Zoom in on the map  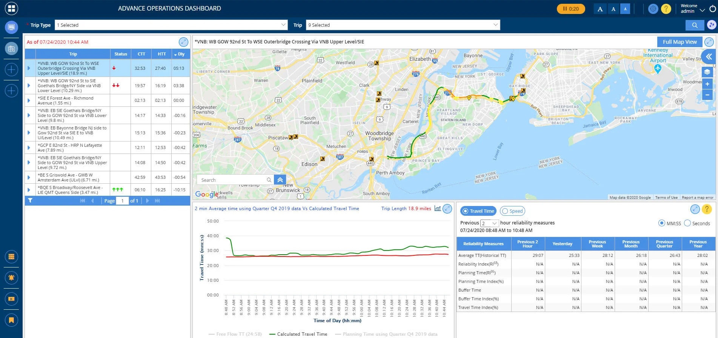(707, 84)
